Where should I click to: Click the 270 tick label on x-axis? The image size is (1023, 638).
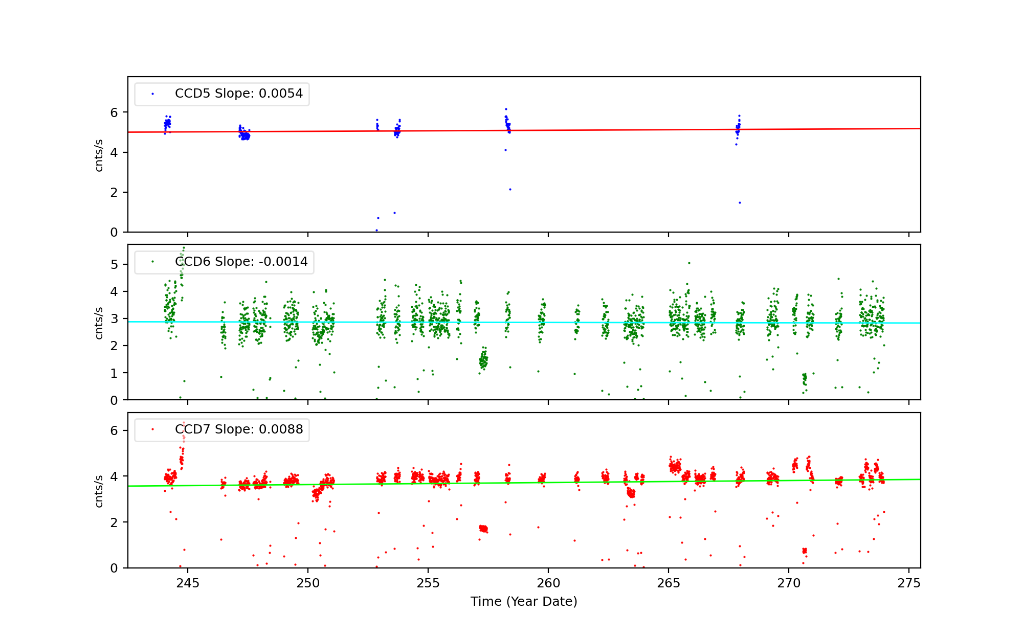pyautogui.click(x=789, y=583)
